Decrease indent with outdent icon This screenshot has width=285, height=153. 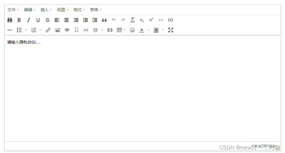click(x=85, y=20)
